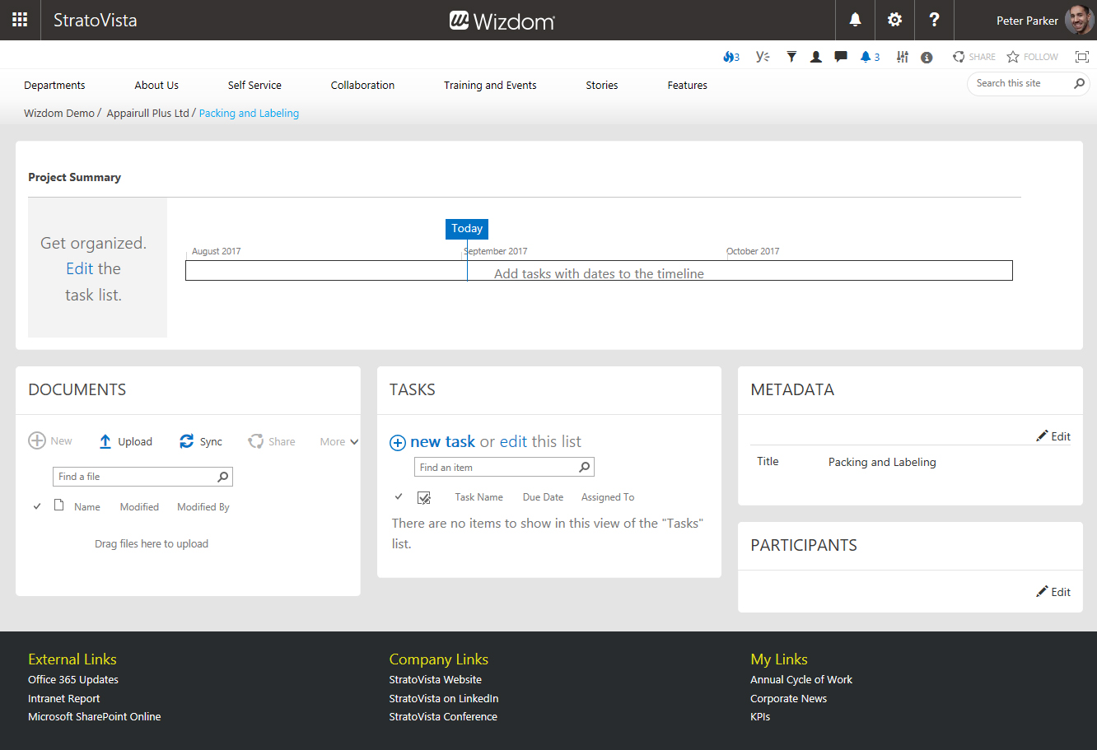Screen dimensions: 1097x750
Task: Click the document type column icon
Action: coord(58,505)
